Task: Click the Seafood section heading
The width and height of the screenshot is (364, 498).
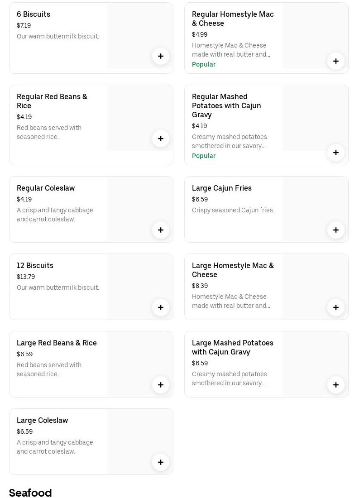Action: 30,493
